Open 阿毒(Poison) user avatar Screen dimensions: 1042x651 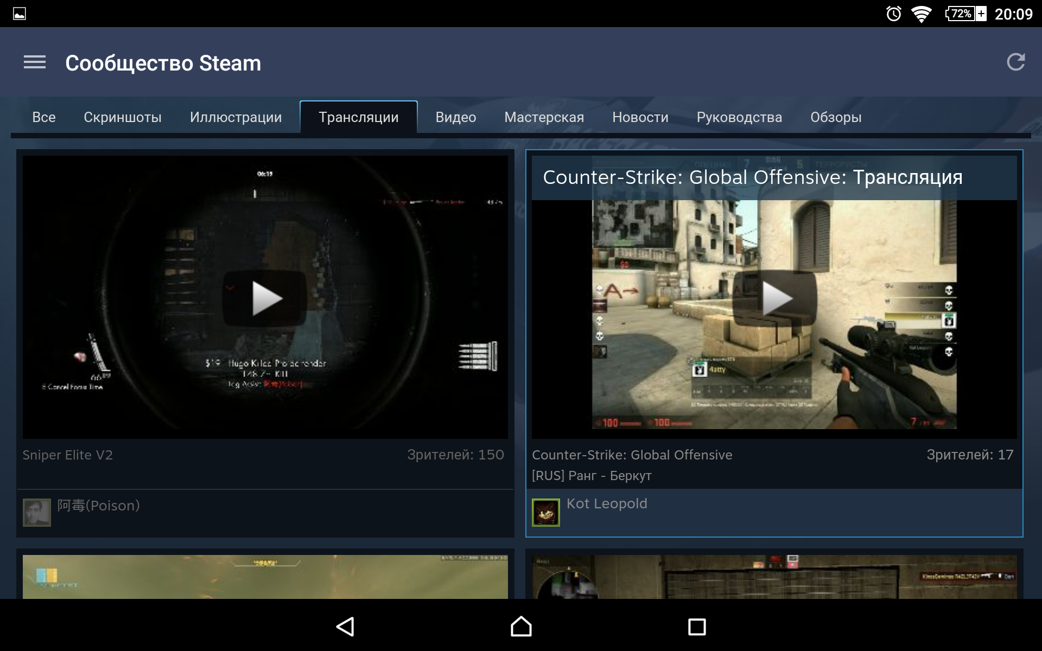click(36, 513)
